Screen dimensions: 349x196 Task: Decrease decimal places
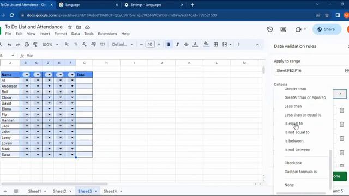[85, 45]
